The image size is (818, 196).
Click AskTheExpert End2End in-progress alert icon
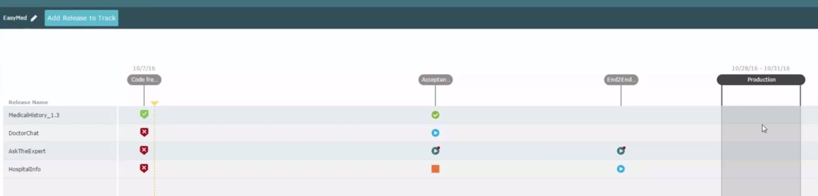621,151
